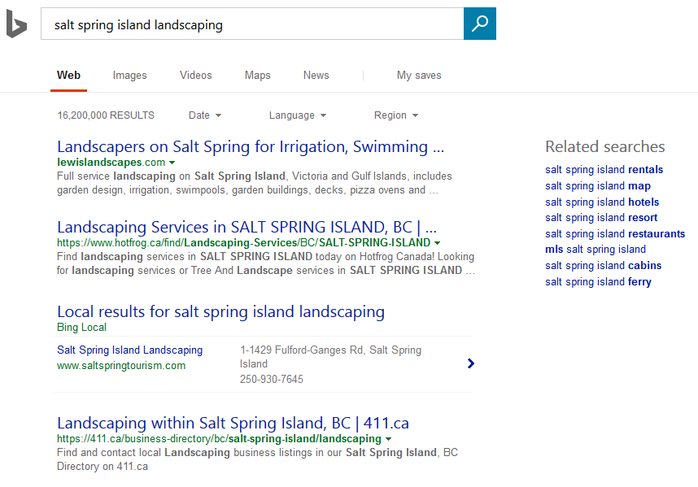Click into the search query input field
The image size is (698, 487).
tap(252, 24)
